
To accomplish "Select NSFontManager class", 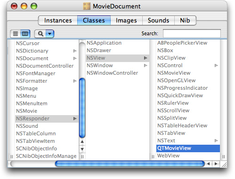I will 36,73.
